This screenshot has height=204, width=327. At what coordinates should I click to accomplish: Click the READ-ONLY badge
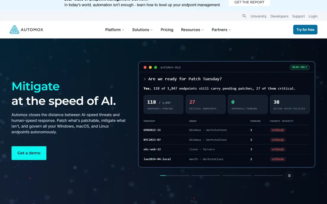pyautogui.click(x=299, y=67)
